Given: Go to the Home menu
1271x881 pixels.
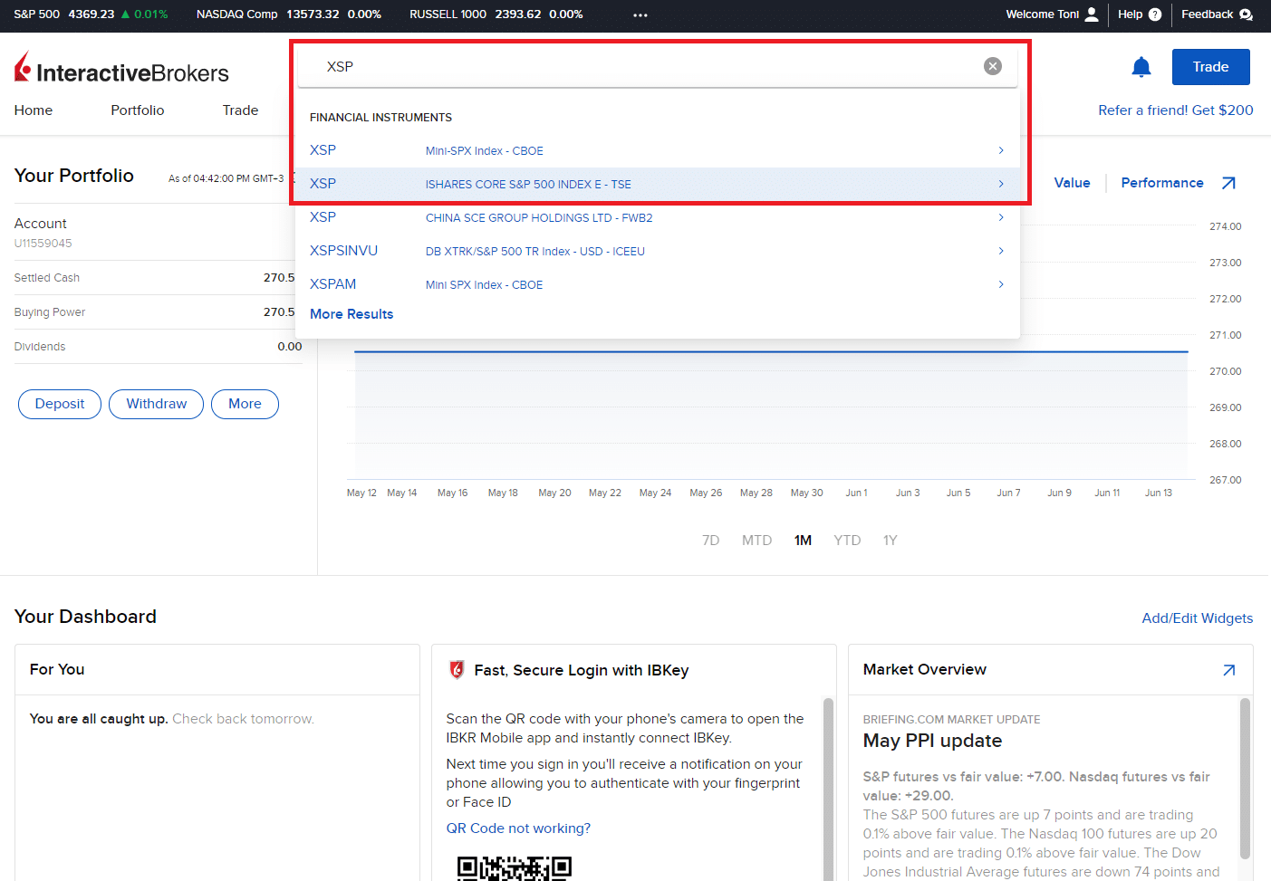Looking at the screenshot, I should [34, 110].
